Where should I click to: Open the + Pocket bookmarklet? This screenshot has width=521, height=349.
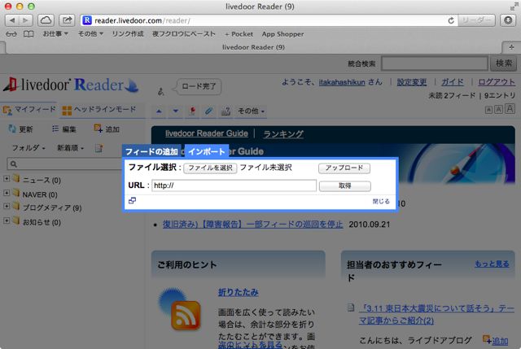(239, 34)
